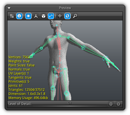
Task: Click the Dimension: 1.6x0.3x1.8 text
Action: coord(27,94)
